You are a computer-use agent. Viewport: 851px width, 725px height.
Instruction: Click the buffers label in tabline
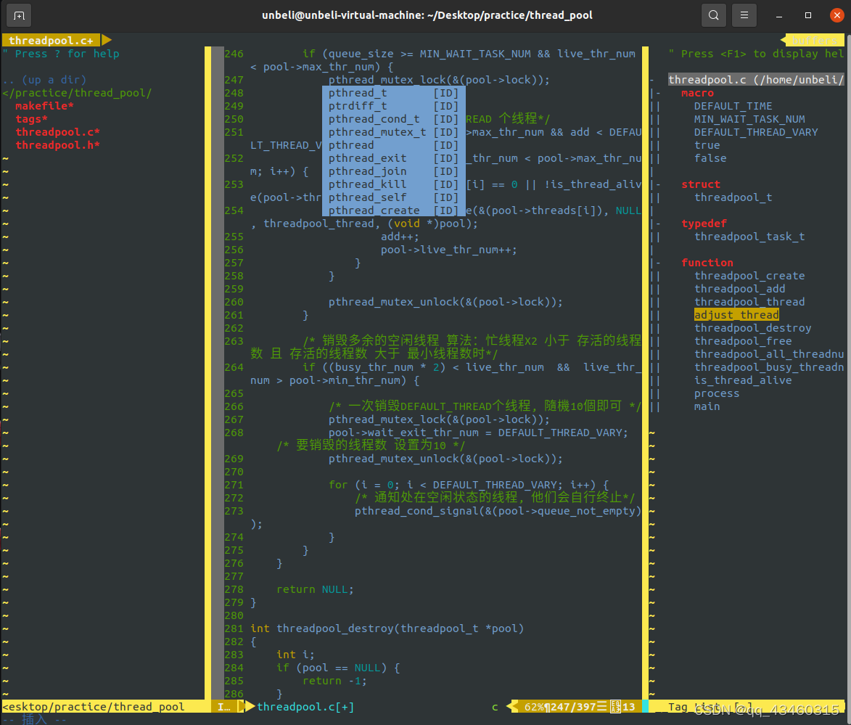(815, 40)
